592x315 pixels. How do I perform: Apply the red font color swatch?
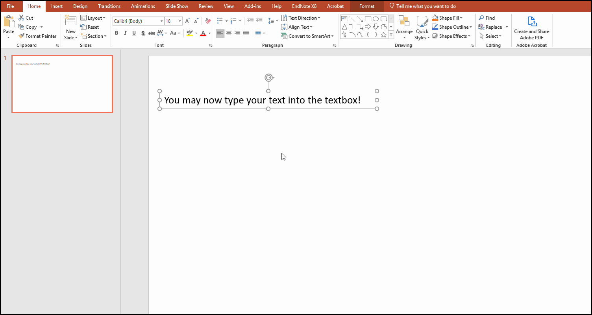tap(204, 33)
